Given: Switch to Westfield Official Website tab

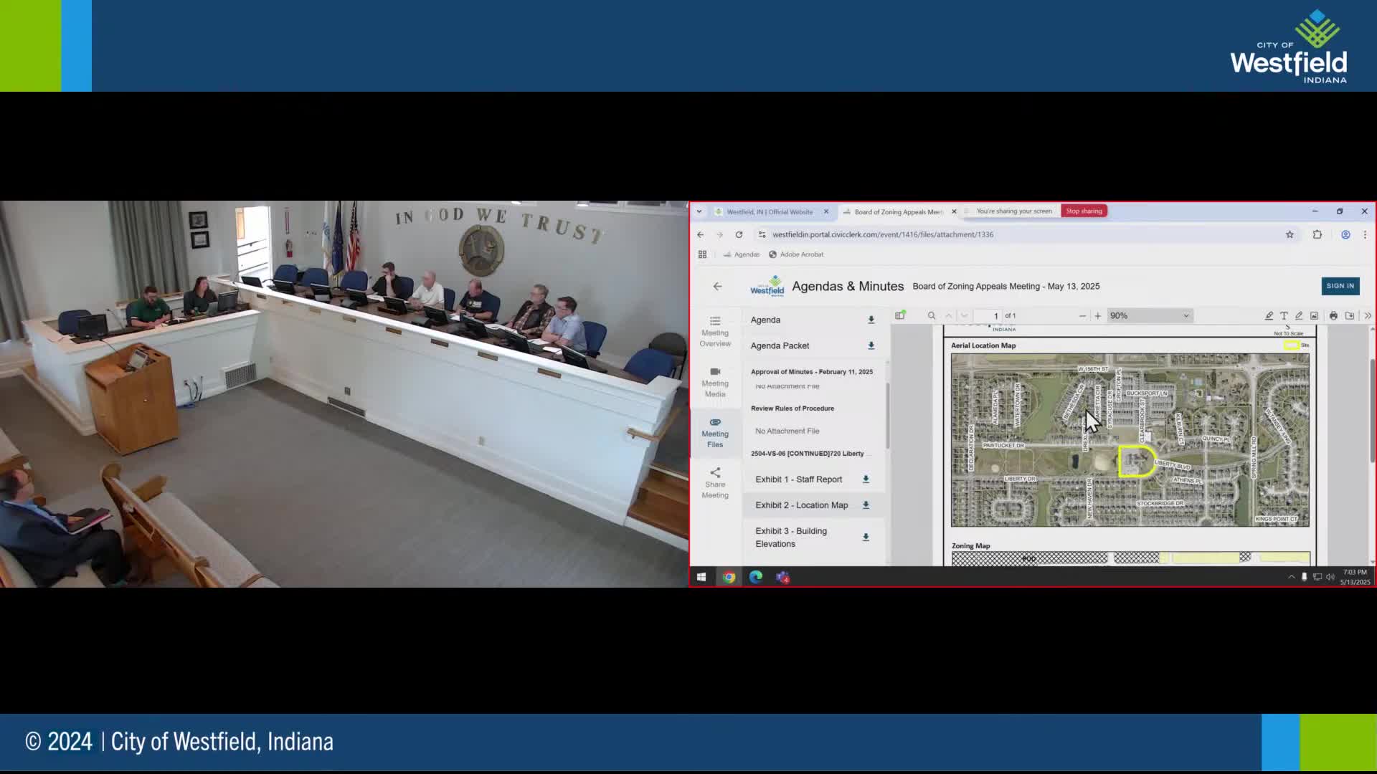Looking at the screenshot, I should (x=769, y=211).
